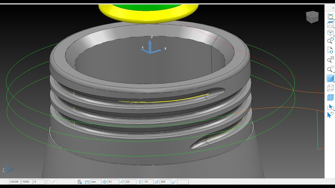Click the tool tip radius icon beside -1.0
The width and height of the screenshot is (335, 188).
coord(140,182)
